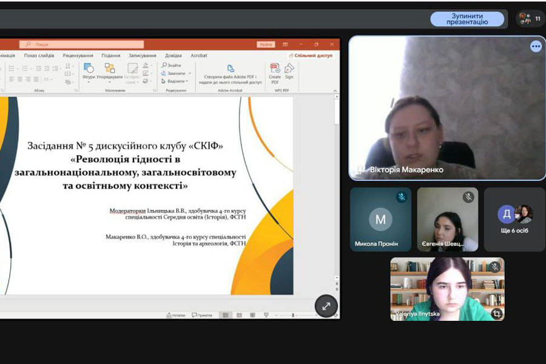Click the Create Adobe PDF and share icon

231,69
